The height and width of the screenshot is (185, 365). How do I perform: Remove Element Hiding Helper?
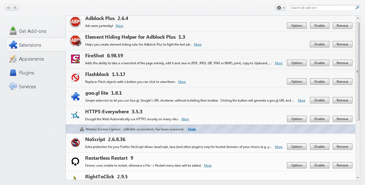[x=343, y=44]
